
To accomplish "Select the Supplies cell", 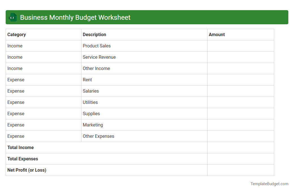I will coord(91,114).
